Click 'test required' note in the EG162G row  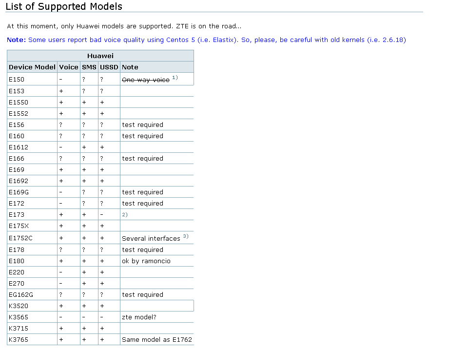coord(143,294)
